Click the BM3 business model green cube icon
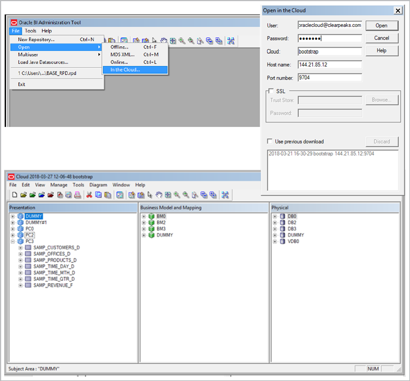410x381 pixels. point(151,229)
